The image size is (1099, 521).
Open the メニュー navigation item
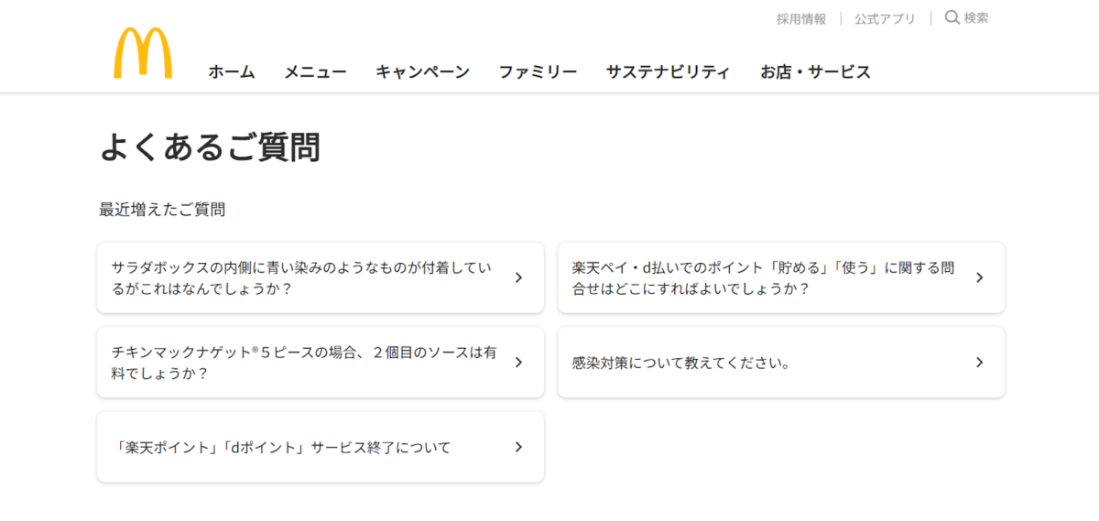click(315, 72)
